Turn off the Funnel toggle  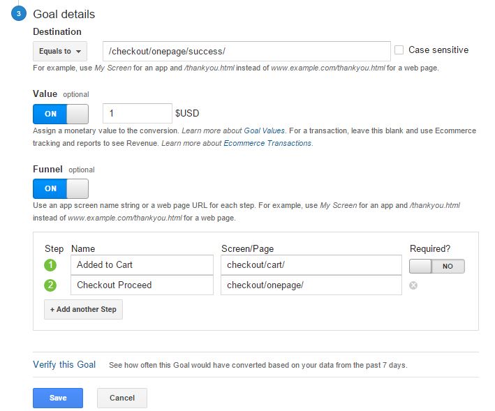pyautogui.click(x=61, y=188)
